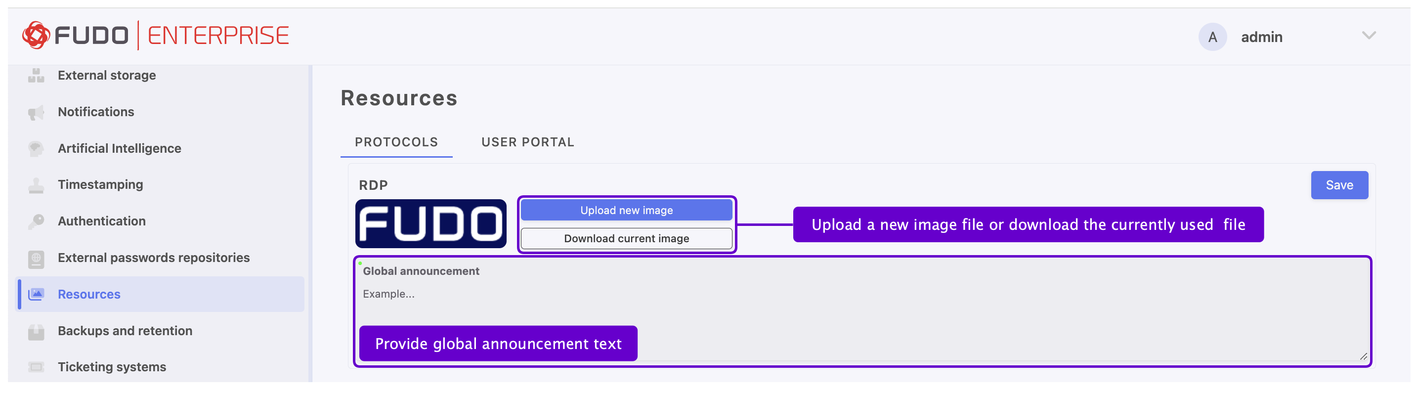Click the Ticketing systems icon
This screenshot has width=1418, height=394.
[36, 367]
